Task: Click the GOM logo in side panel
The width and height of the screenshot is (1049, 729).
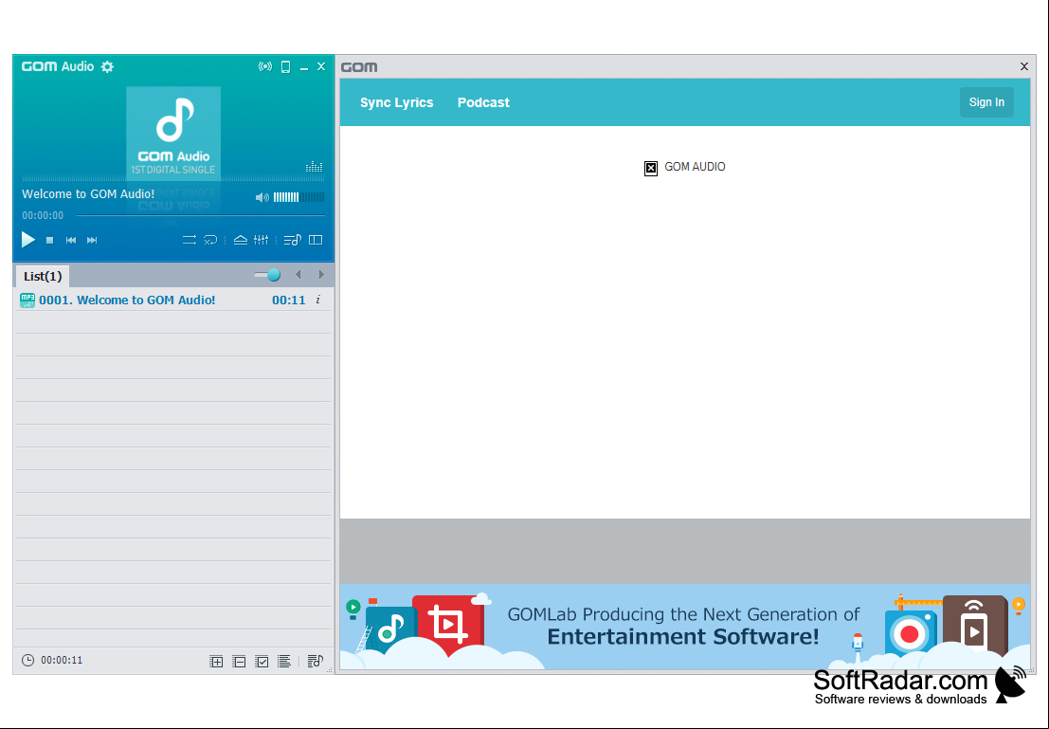Action: (359, 67)
